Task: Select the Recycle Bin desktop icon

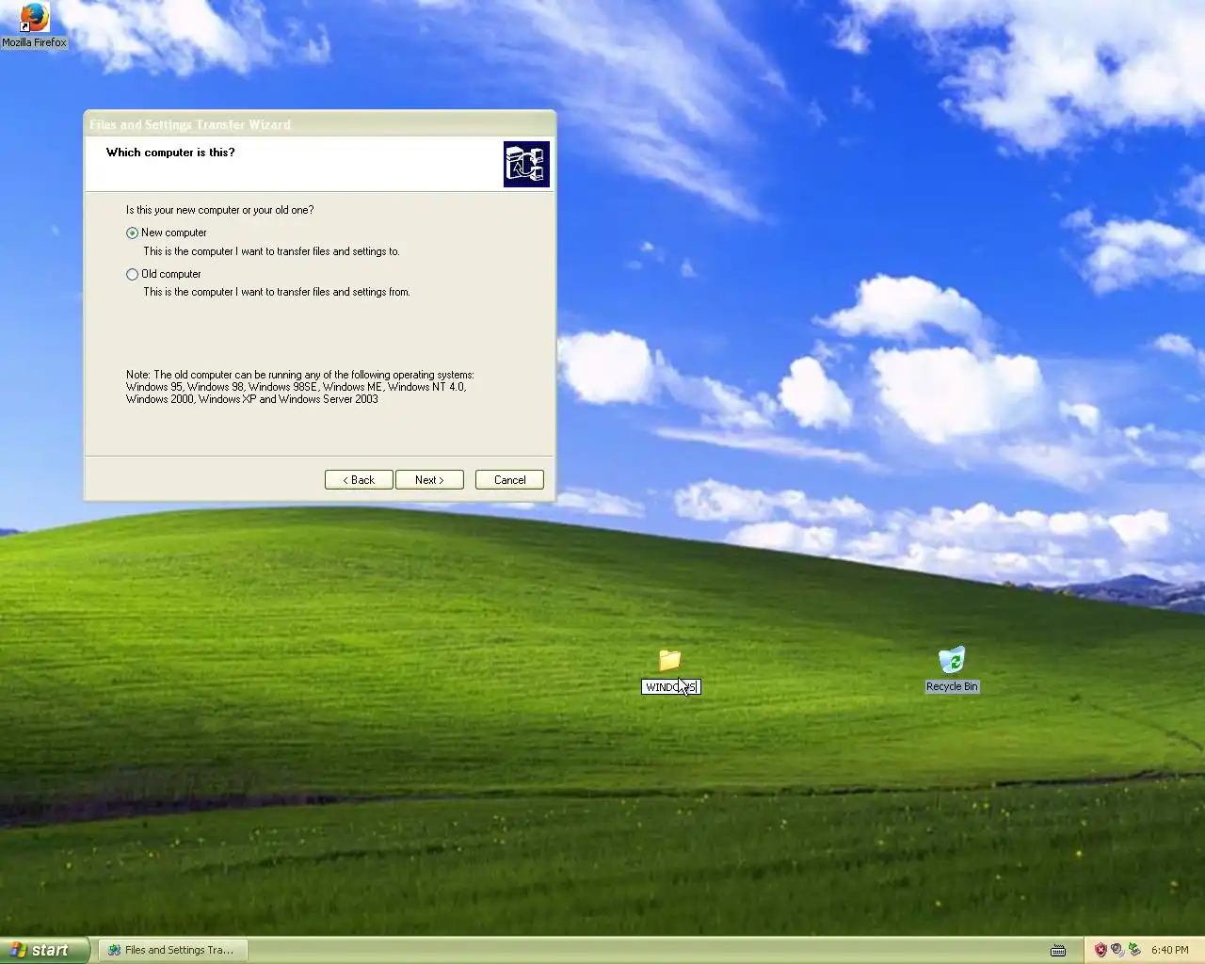Action: [952, 669]
